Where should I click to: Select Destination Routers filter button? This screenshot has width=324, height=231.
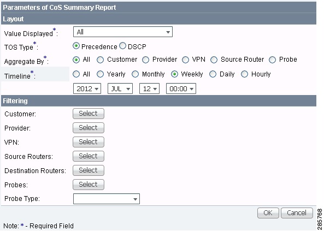(89, 170)
